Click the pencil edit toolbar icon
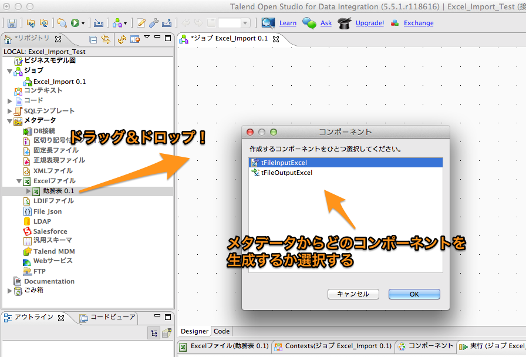This screenshot has height=357, width=526. point(141,23)
